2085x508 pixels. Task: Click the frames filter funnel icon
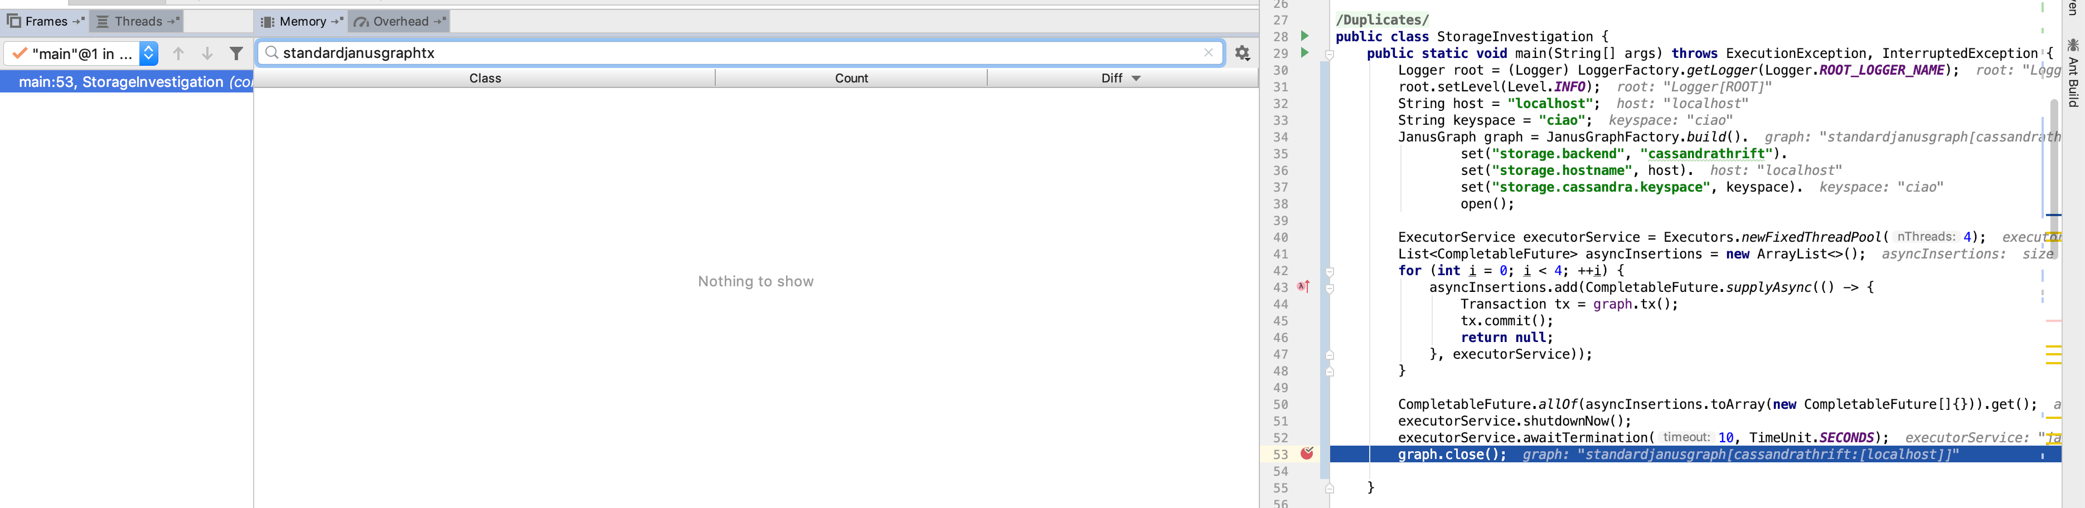coord(236,53)
